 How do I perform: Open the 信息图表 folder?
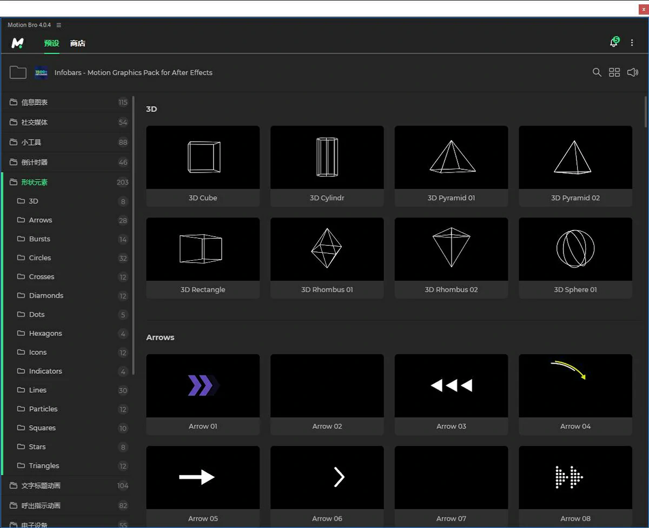(x=67, y=102)
